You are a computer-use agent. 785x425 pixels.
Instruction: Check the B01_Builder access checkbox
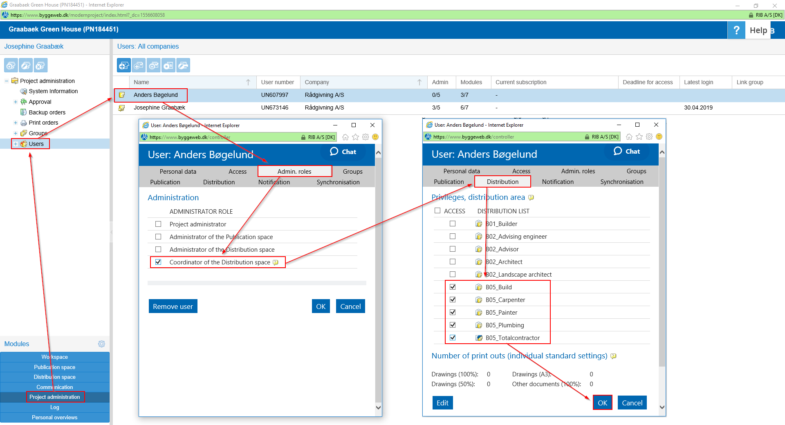453,224
